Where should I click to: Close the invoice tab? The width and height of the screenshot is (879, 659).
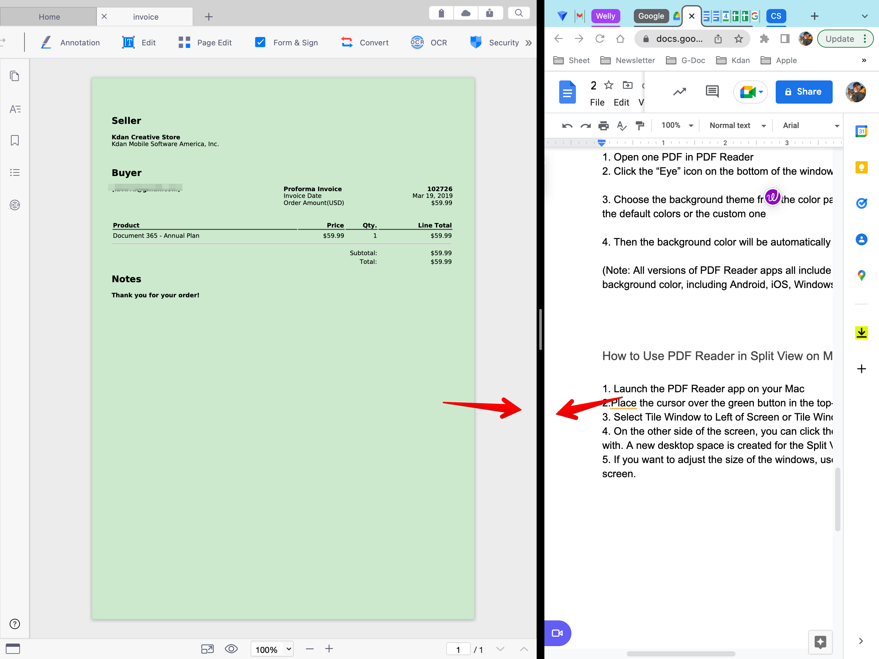104,16
